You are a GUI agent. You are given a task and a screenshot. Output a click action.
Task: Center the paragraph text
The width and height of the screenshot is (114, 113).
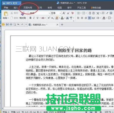[x=82, y=18]
